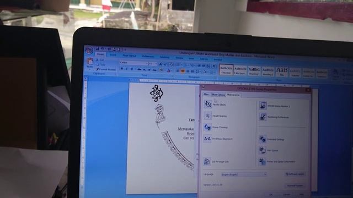Click the Paste icon in Word
Screen dimensions: 353x198
click(90, 61)
